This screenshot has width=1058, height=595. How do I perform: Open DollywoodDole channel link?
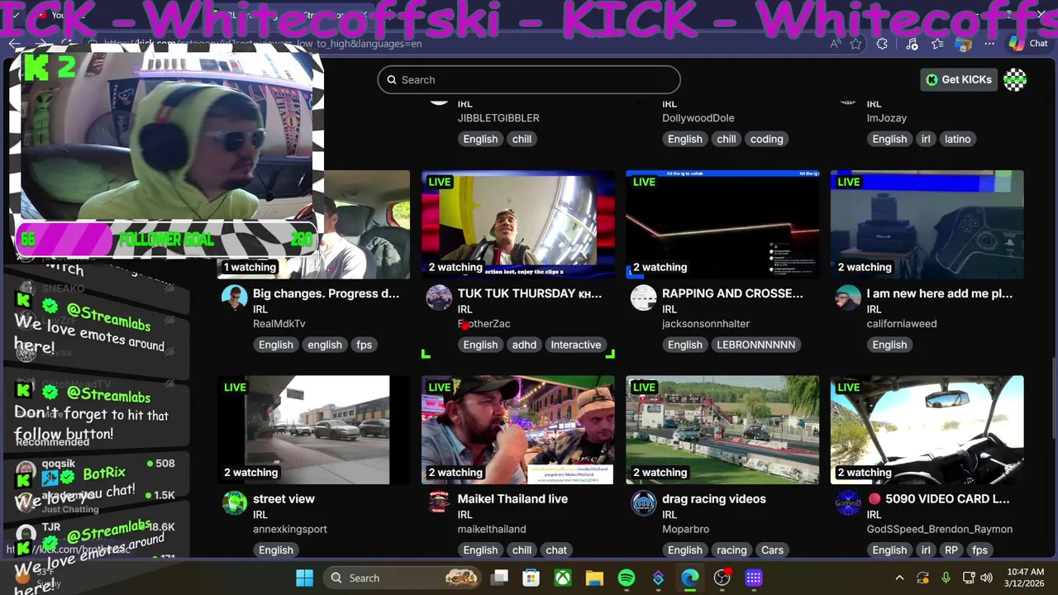698,118
